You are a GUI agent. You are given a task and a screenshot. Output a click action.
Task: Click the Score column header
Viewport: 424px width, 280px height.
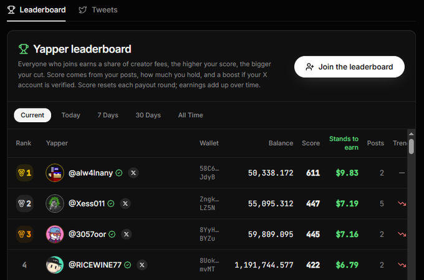[311, 143]
